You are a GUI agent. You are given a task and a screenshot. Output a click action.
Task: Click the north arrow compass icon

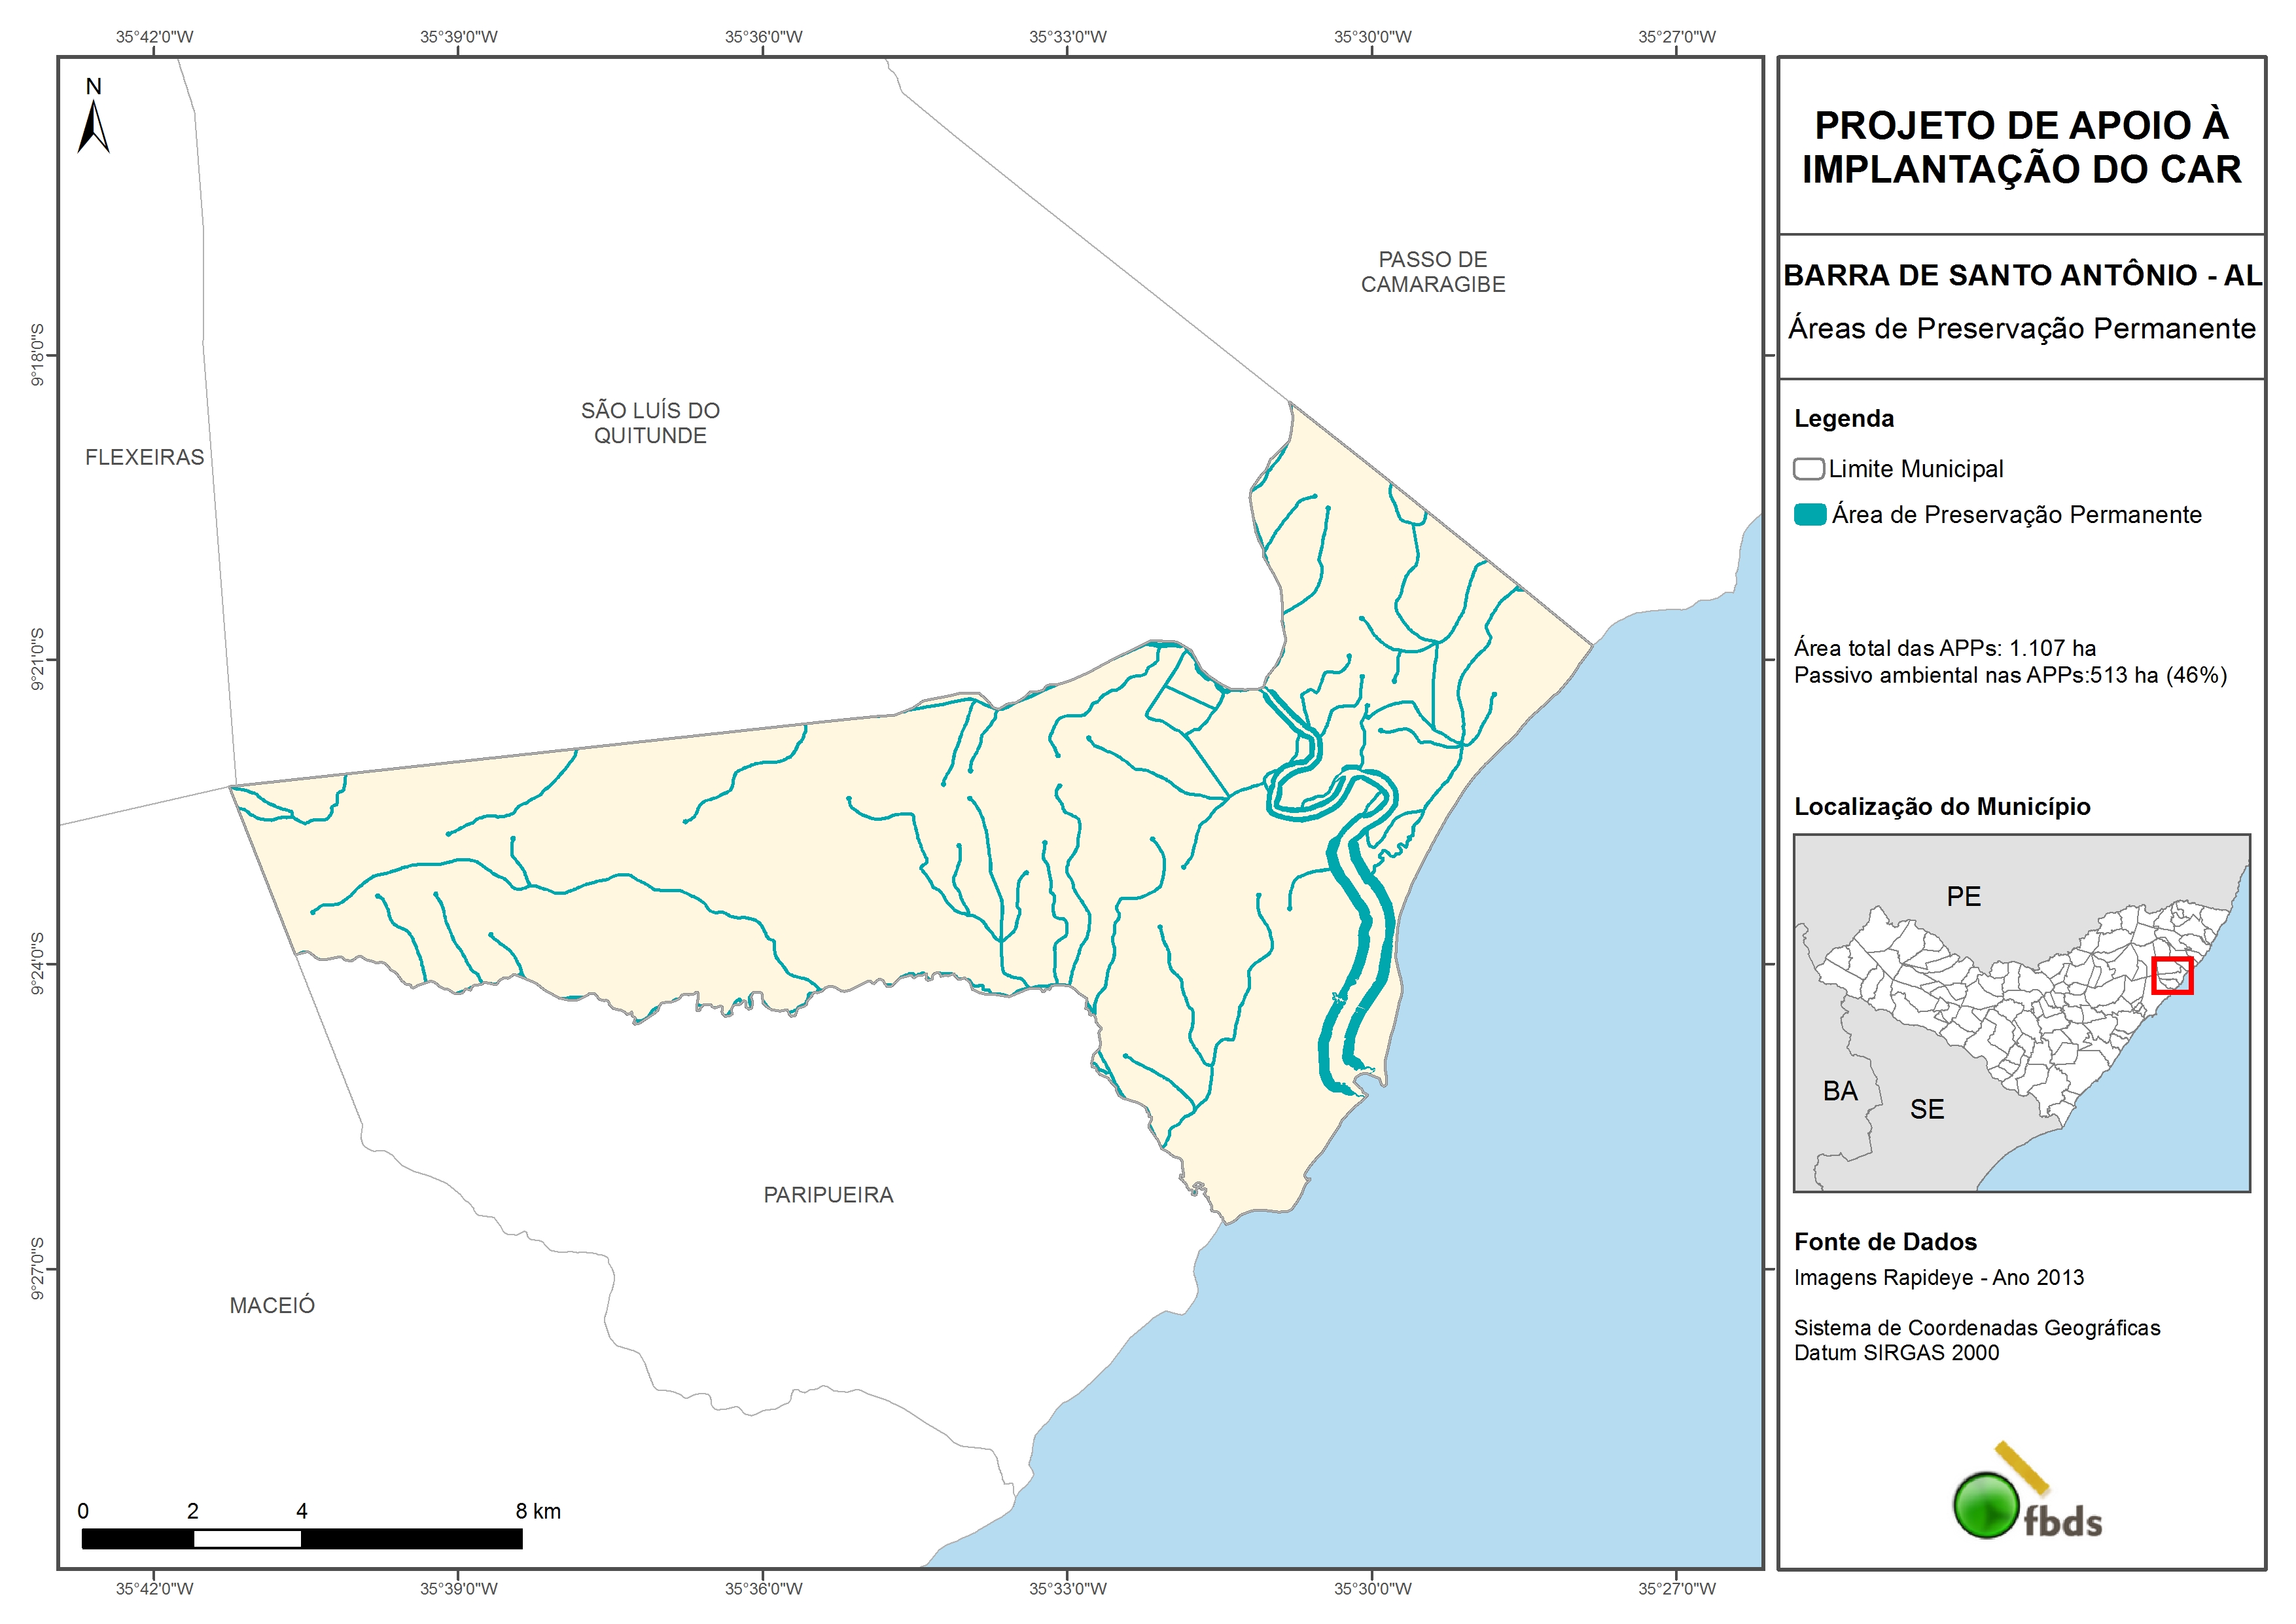tap(93, 126)
